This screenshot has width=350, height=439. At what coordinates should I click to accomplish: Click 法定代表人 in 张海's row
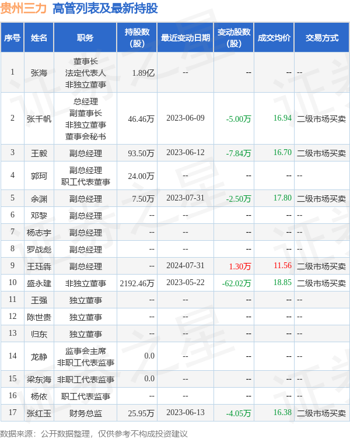point(86,73)
